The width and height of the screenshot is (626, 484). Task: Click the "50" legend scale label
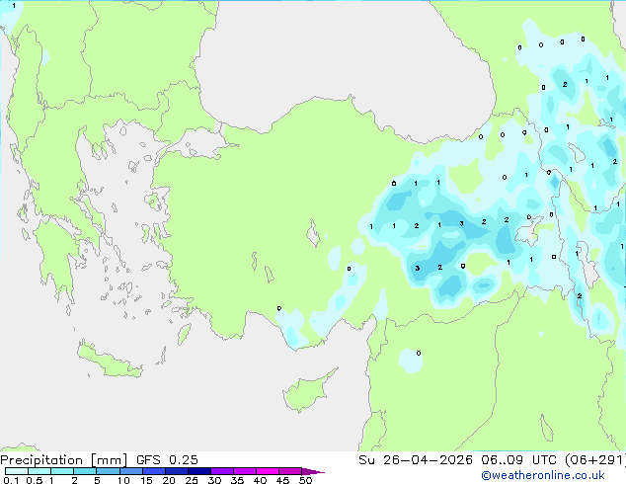tap(305, 480)
